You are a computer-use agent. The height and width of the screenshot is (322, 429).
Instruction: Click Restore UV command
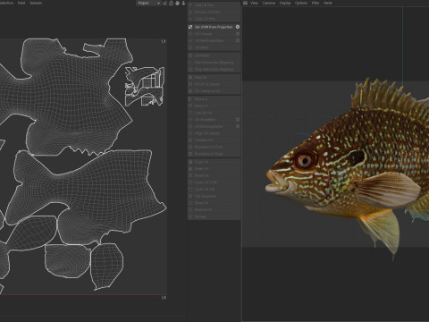point(203,210)
